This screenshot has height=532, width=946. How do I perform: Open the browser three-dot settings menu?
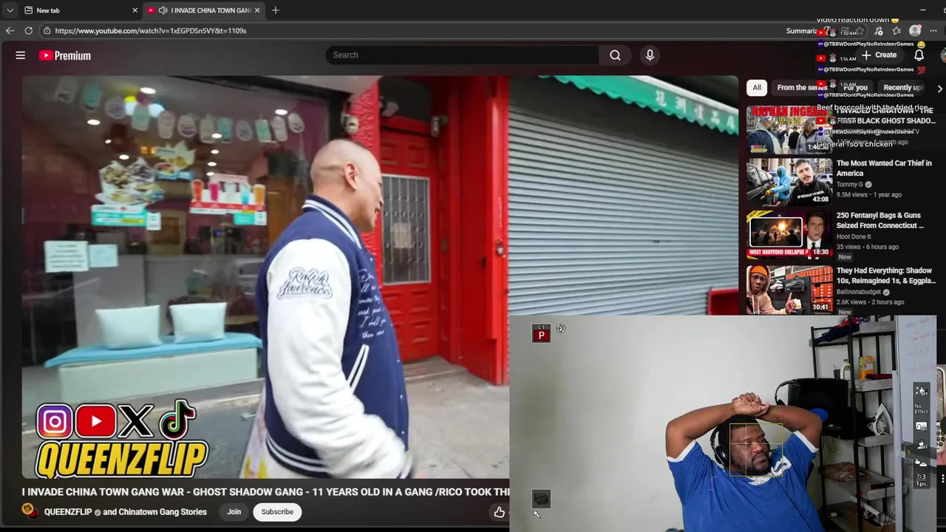point(933,31)
